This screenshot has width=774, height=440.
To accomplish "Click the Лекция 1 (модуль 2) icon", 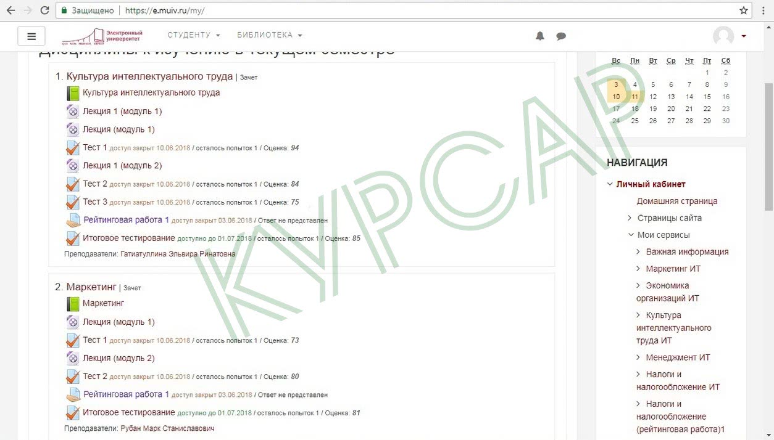I will click(73, 166).
